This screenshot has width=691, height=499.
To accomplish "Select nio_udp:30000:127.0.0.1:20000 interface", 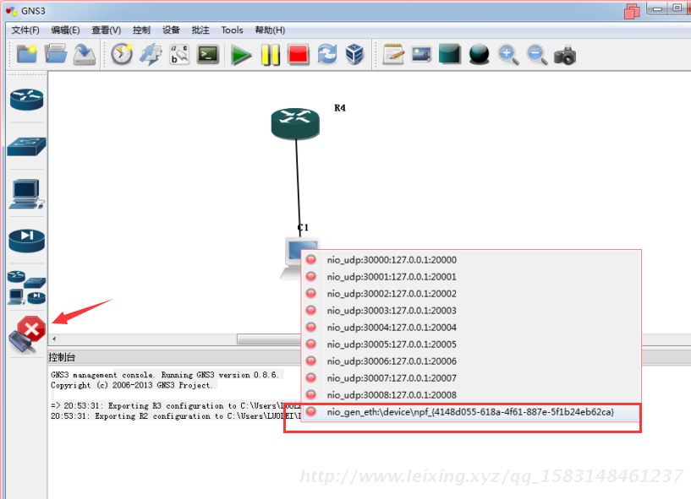I will pyautogui.click(x=470, y=259).
